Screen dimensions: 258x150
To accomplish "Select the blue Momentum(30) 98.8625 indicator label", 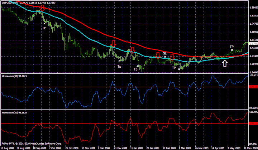I will pos(14,76).
